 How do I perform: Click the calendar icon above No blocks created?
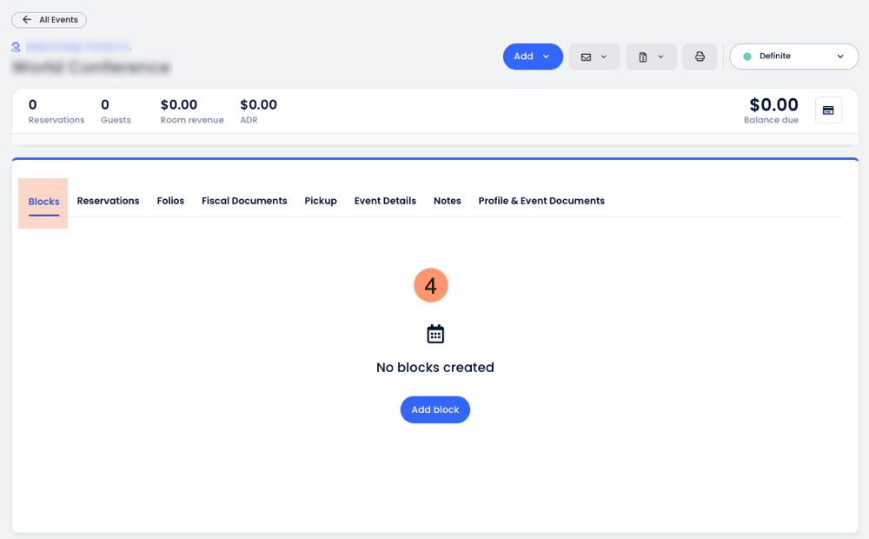pyautogui.click(x=435, y=334)
